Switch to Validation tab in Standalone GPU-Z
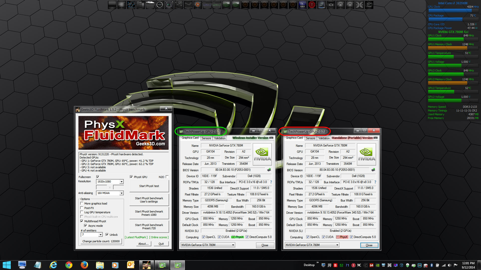The height and width of the screenshot is (270, 481). pos(324,138)
